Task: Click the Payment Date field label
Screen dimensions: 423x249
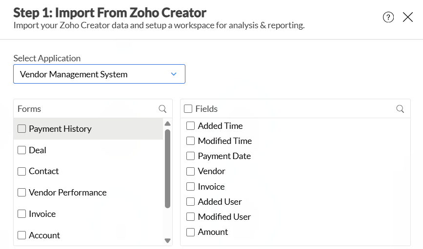Action: click(224, 156)
